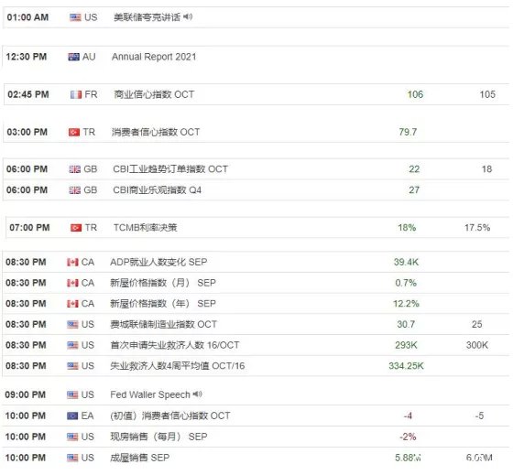Click the Canada flag in the ADP就业人数变化 row

(x=72, y=262)
